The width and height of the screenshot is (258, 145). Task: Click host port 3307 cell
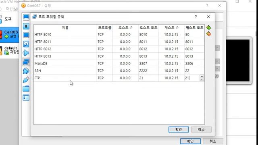pos(148,64)
